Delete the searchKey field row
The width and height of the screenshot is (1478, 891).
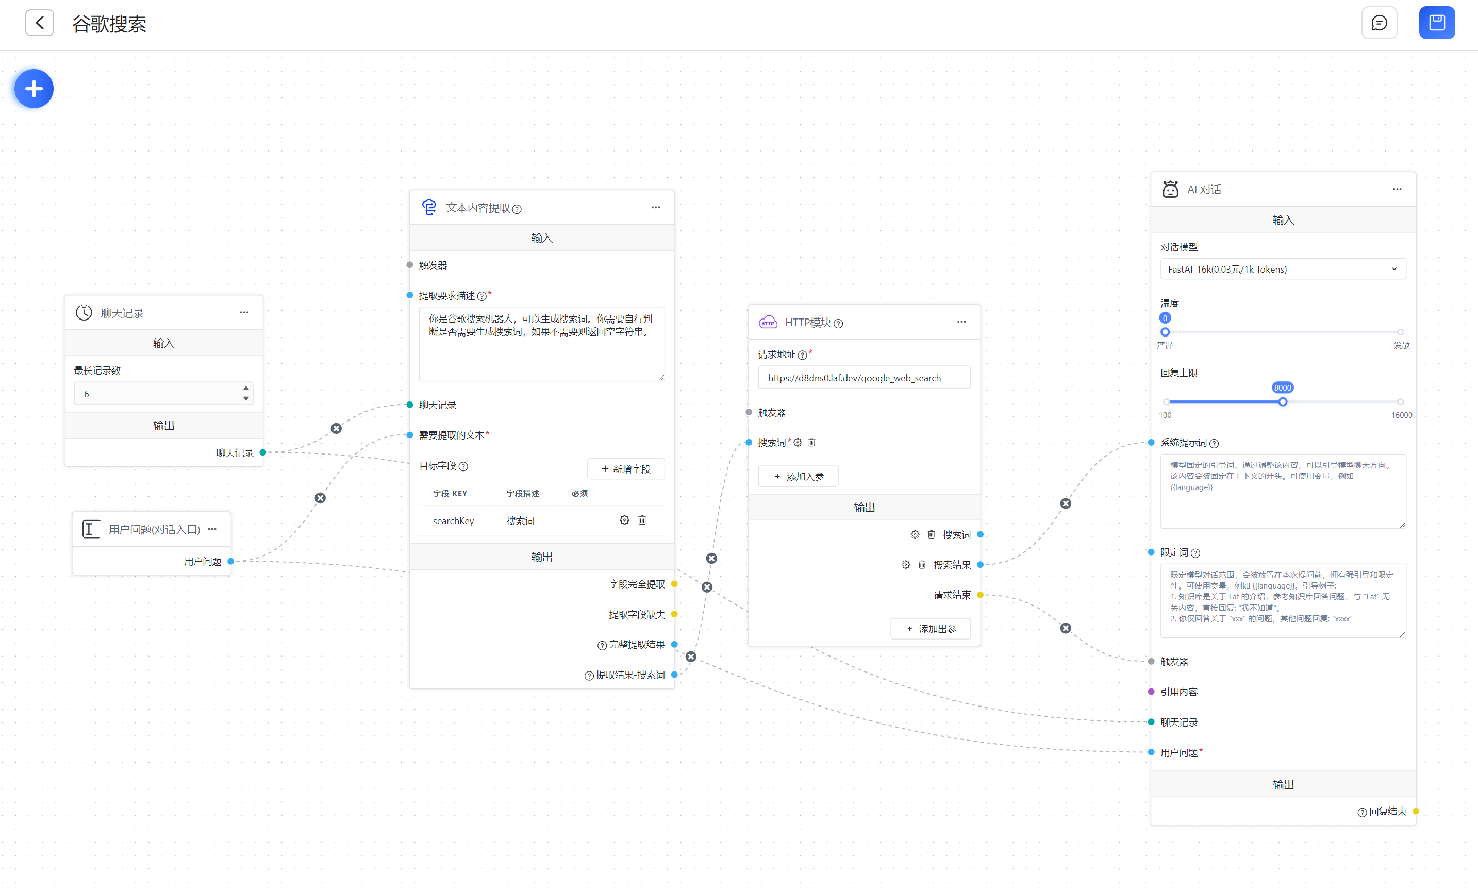[642, 520]
